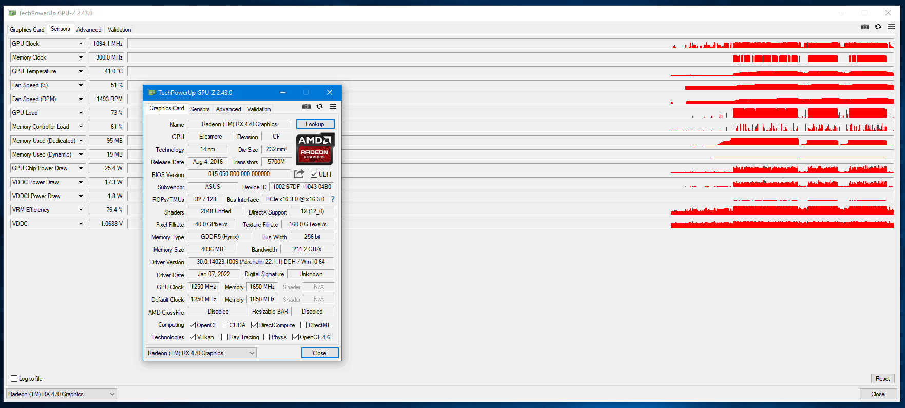Image resolution: width=905 pixels, height=408 pixels.
Task: Click camera icon in Graphics Card dialog
Action: pyautogui.click(x=306, y=106)
